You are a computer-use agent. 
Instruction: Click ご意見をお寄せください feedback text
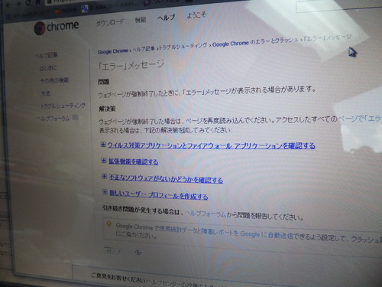pos(118,279)
